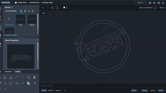Click the white layer color swatch
166x93 pixels.
(x=64, y=7)
